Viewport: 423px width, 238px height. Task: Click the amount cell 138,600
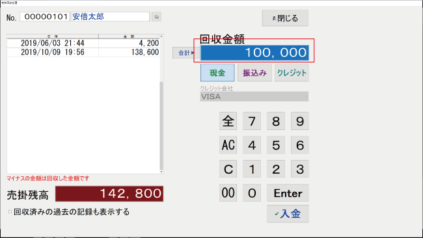point(129,52)
